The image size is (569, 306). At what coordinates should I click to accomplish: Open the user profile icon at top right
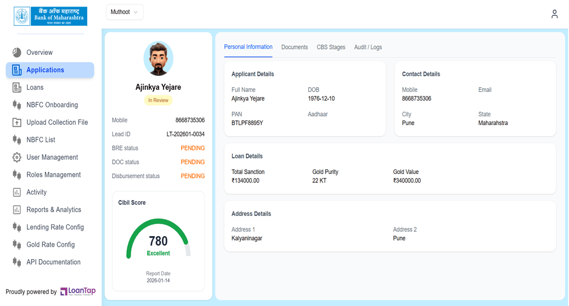[554, 14]
